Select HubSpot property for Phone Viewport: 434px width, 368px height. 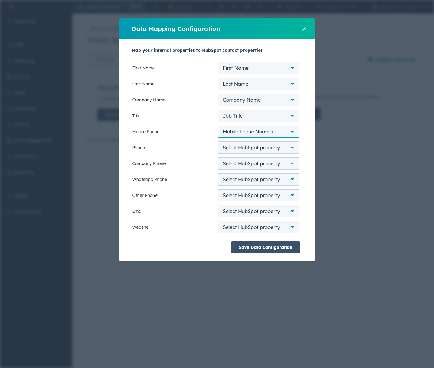pyautogui.click(x=258, y=148)
